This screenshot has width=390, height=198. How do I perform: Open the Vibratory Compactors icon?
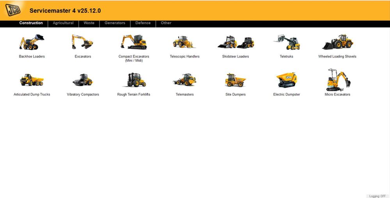coord(83,80)
